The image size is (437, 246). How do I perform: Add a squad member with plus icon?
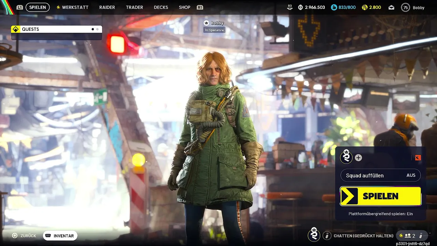[x=358, y=158]
